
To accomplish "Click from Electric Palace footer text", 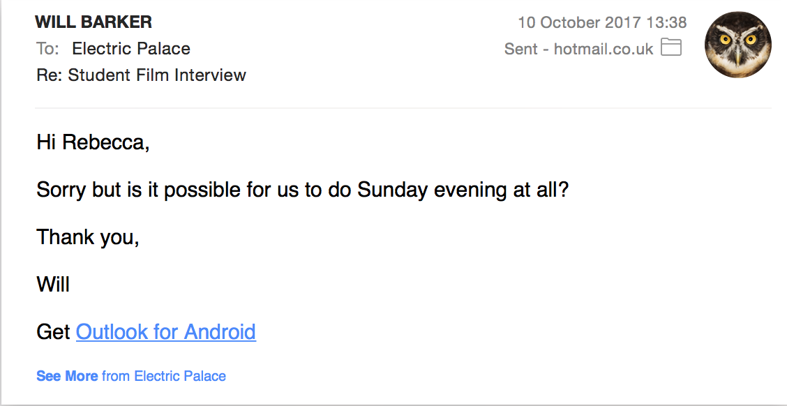I will point(164,376).
